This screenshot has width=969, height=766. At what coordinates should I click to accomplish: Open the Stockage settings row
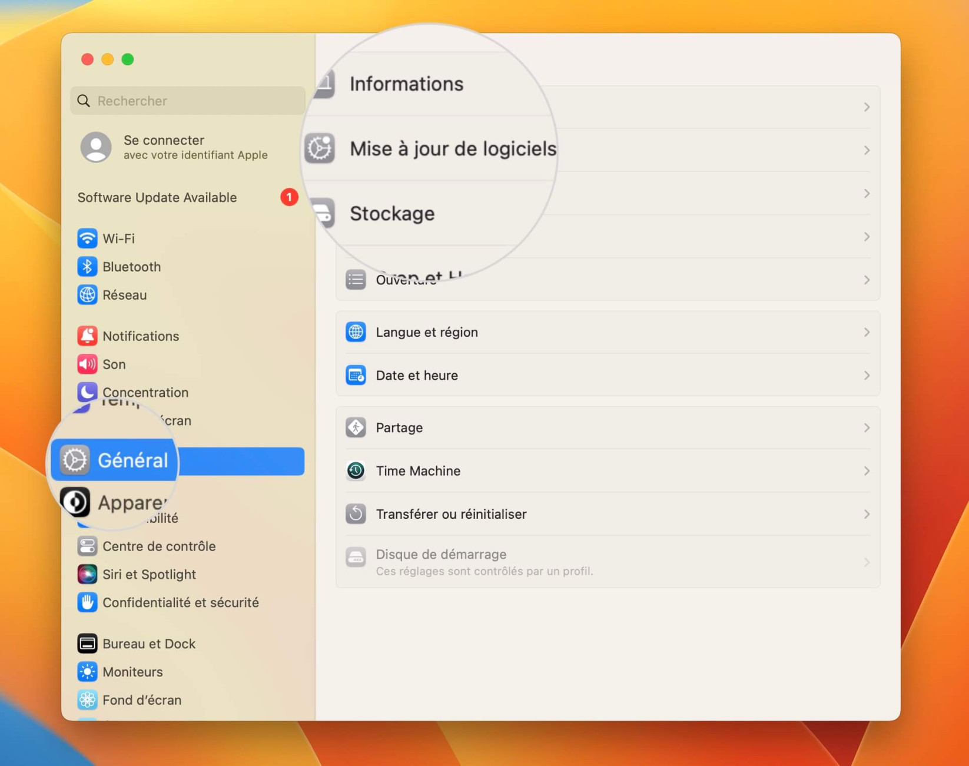392,213
